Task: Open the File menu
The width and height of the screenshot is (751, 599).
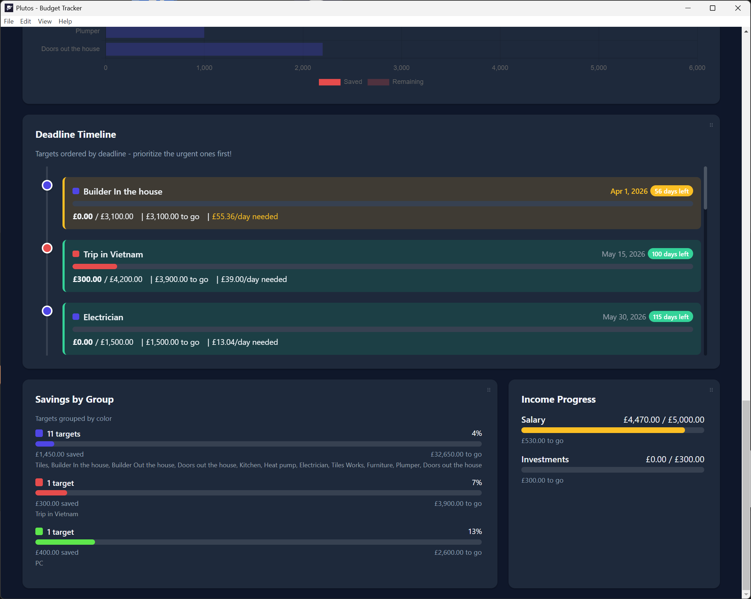Action: (9, 21)
